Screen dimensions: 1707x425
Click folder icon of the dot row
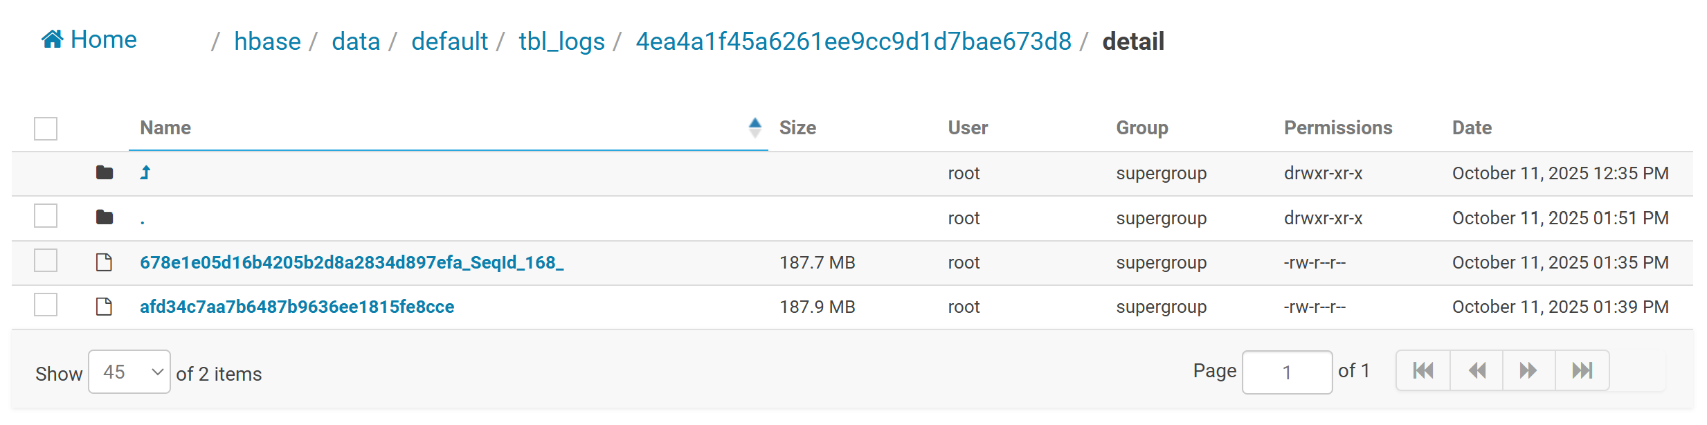105,217
